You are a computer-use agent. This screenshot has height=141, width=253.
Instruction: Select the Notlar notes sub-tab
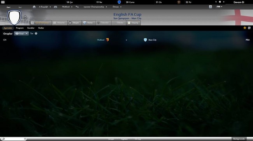click(41, 28)
